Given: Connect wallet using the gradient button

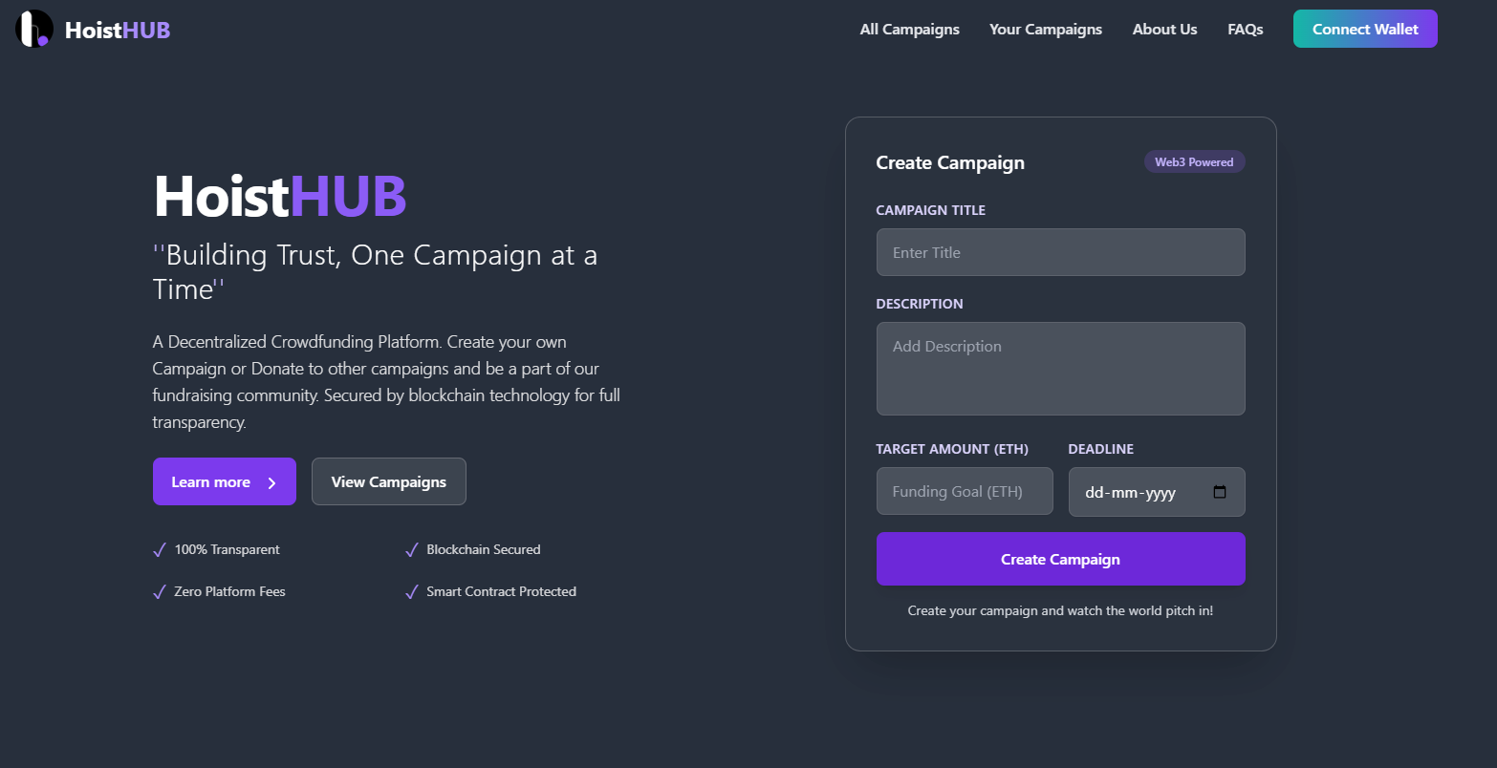Looking at the screenshot, I should tap(1365, 29).
